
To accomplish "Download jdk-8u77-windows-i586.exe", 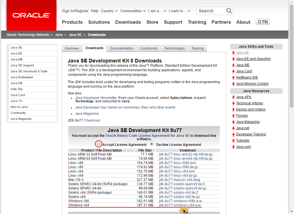I will point(180,201).
